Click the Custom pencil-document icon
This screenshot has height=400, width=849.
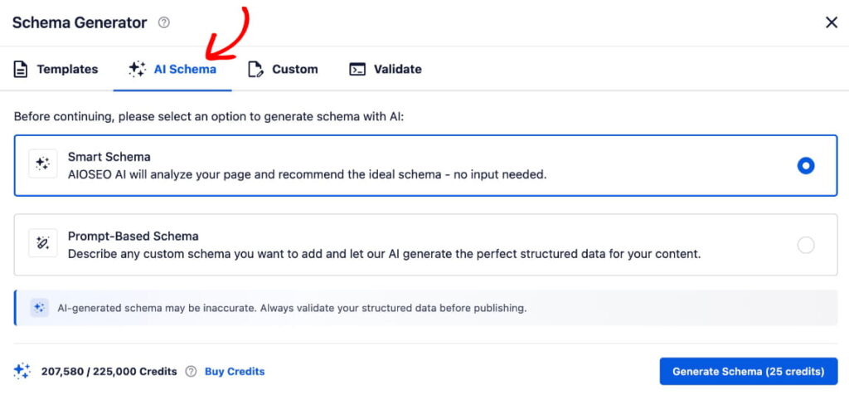coord(256,70)
